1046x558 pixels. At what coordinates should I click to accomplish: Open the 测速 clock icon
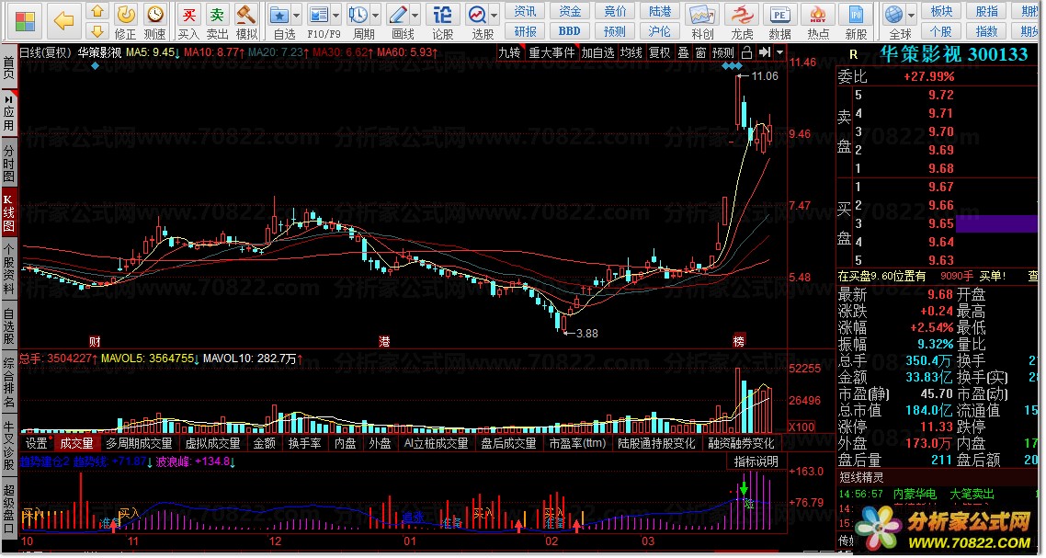pyautogui.click(x=154, y=15)
